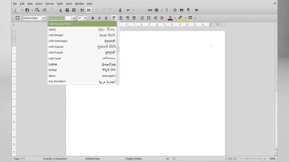Toggle Bullets list on
The width and height of the screenshot is (289, 162).
click(149, 18)
